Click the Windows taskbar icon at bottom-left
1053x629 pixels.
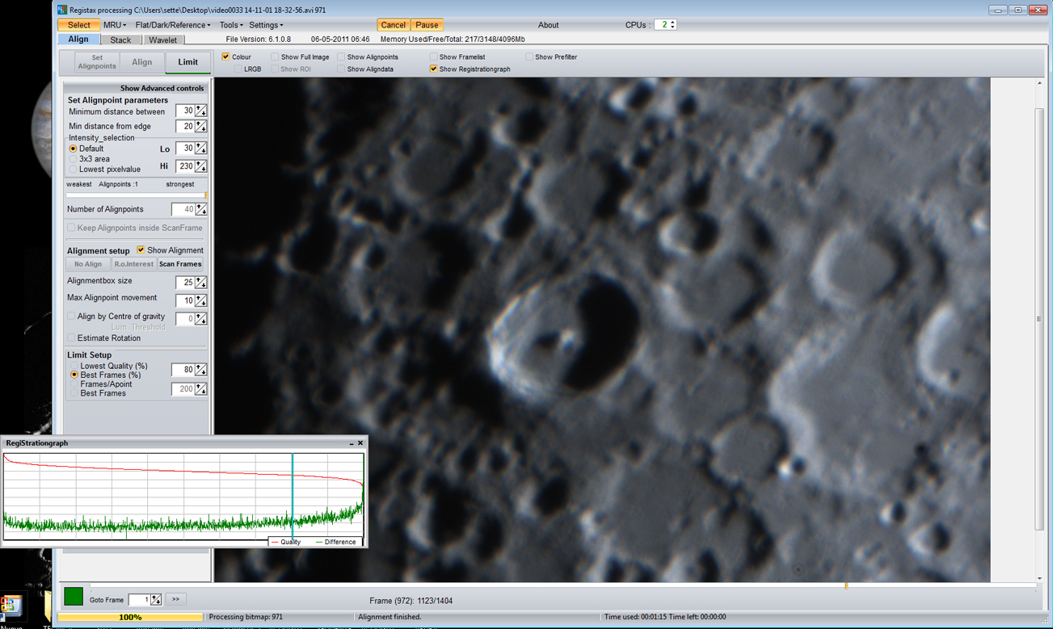(x=11, y=605)
